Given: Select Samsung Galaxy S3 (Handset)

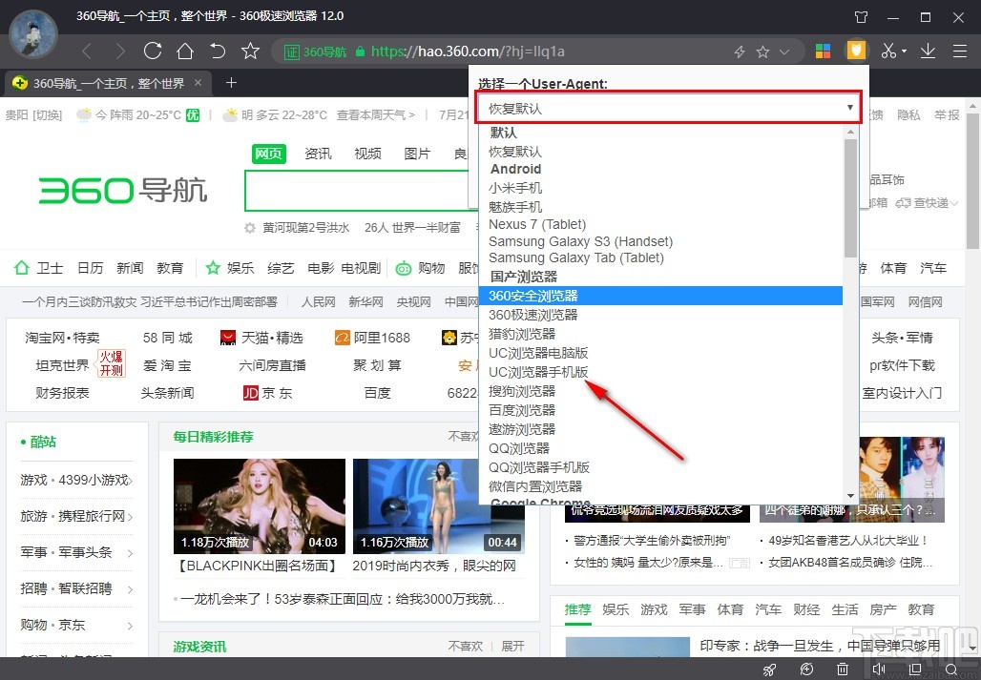Looking at the screenshot, I should [580, 241].
